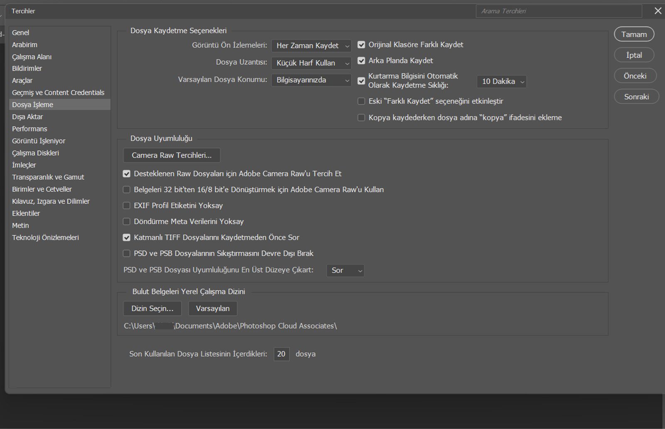Select Genel preferences category
The width and height of the screenshot is (665, 429).
tap(60, 32)
